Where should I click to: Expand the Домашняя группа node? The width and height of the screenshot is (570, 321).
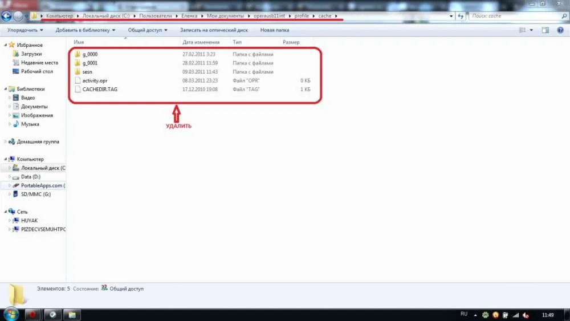click(x=6, y=141)
